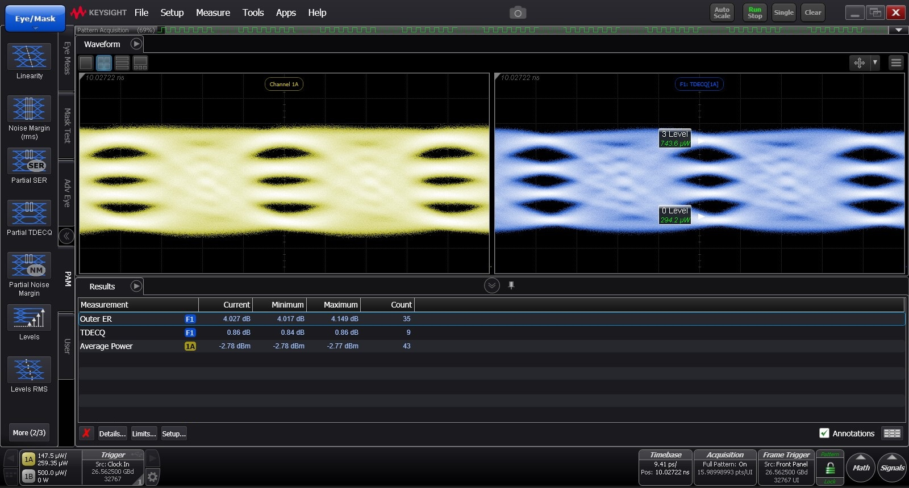This screenshot has width=909, height=488.
Task: Open the Signals button
Action: pyautogui.click(x=892, y=468)
